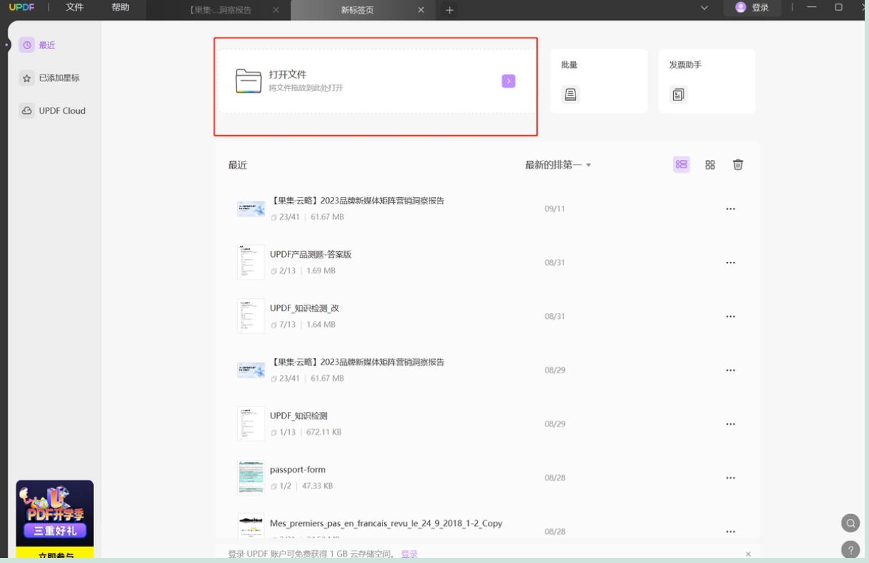869x563 pixels.
Task: Add a new tab with plus icon
Action: [449, 10]
